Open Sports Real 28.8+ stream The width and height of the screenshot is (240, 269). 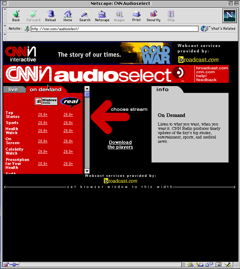click(x=68, y=123)
